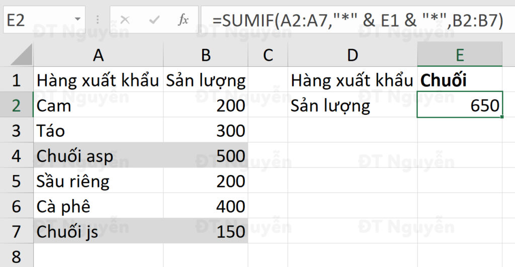The image size is (515, 267).
Task: Select column D header
Action: pos(352,55)
